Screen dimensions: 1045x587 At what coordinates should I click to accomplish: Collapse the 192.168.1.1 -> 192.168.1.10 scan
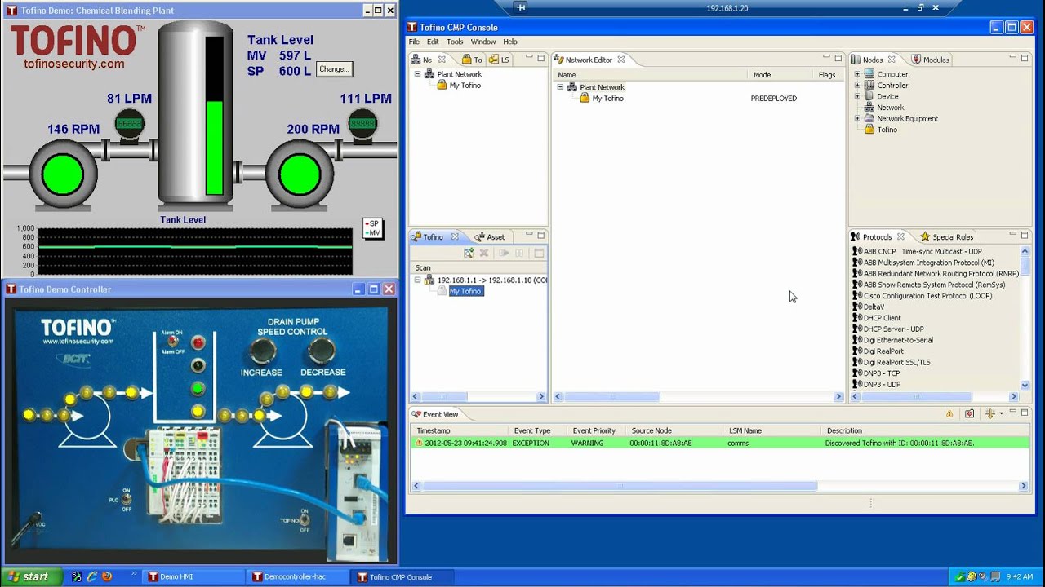point(417,280)
